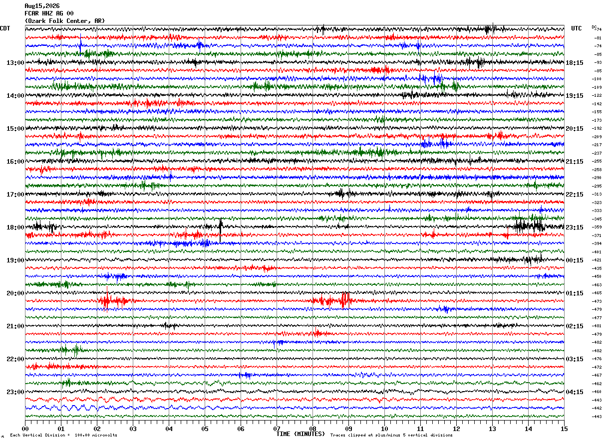Click minute 00 on the time axis

[x=25, y=429]
